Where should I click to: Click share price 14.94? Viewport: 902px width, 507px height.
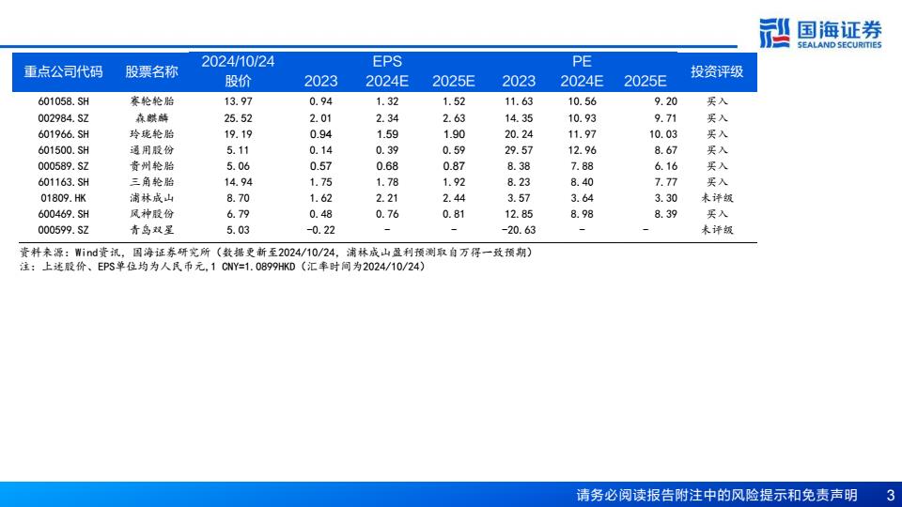click(238, 182)
